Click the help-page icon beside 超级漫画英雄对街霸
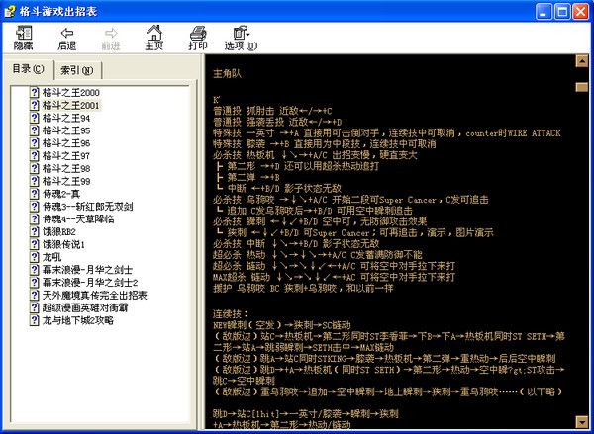Viewport: 594px width, 434px height. (x=35, y=308)
